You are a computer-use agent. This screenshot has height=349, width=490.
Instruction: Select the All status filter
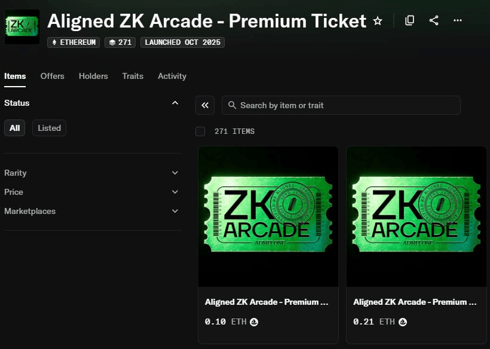(x=15, y=128)
